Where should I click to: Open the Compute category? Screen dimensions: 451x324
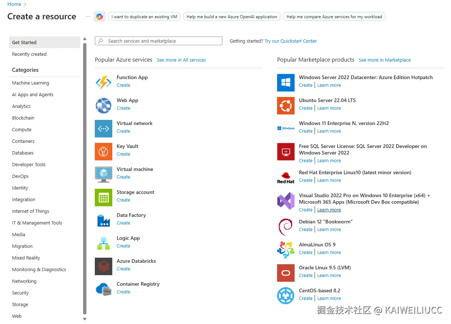pos(22,130)
